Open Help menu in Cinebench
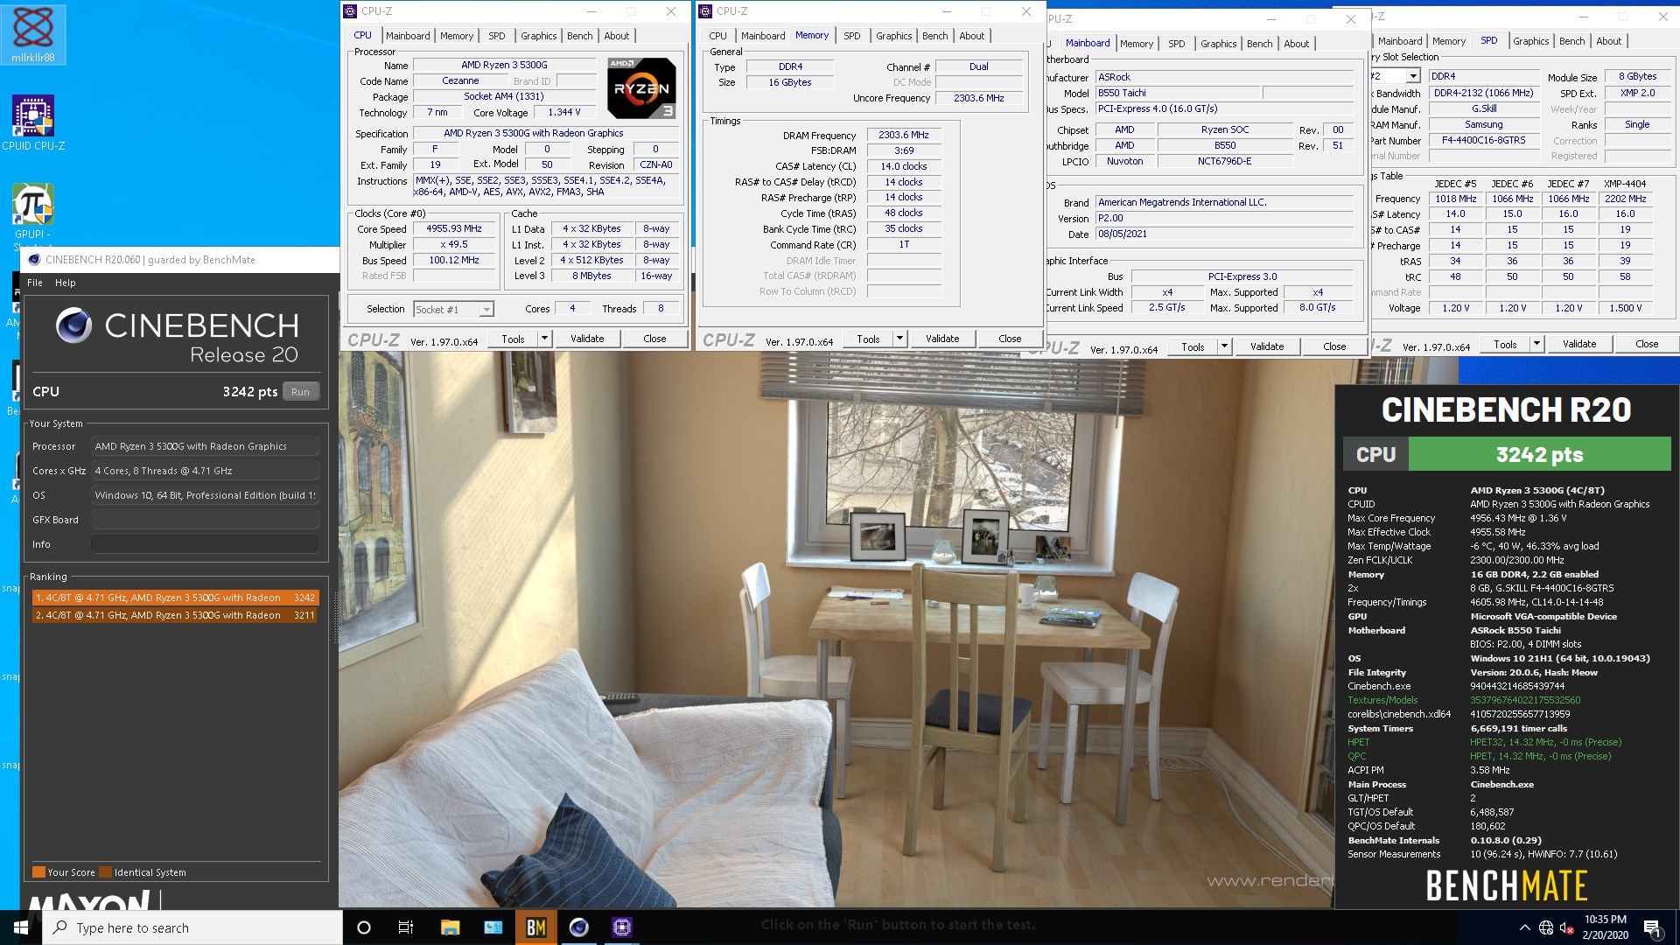 coord(66,283)
